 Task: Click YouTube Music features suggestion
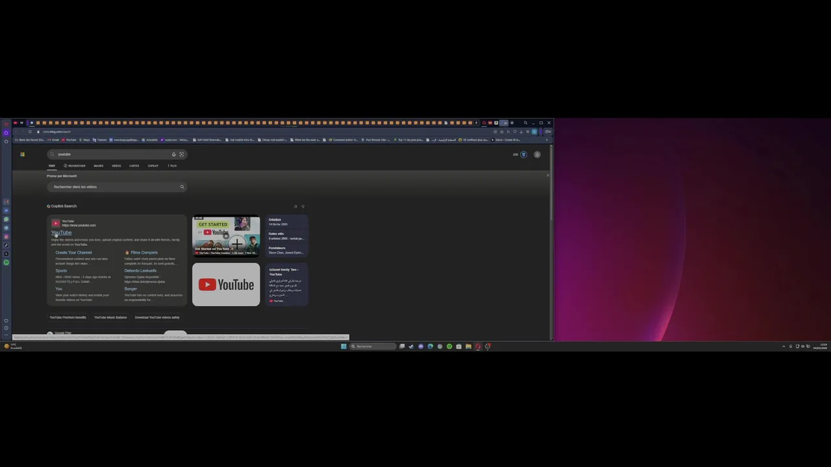pos(110,317)
